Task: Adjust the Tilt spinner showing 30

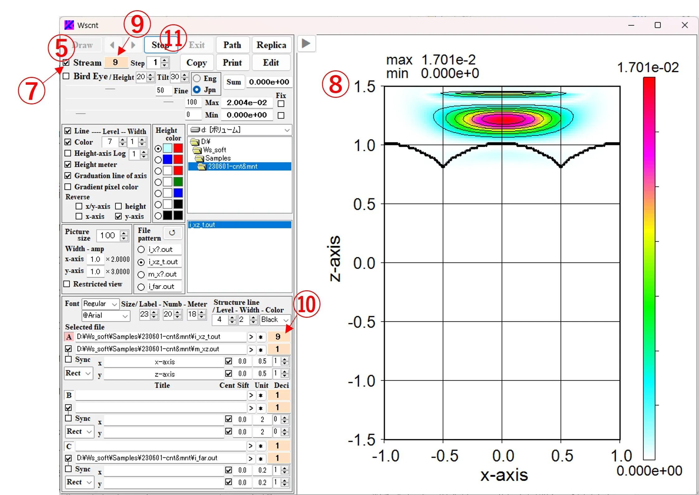Action: click(x=185, y=77)
